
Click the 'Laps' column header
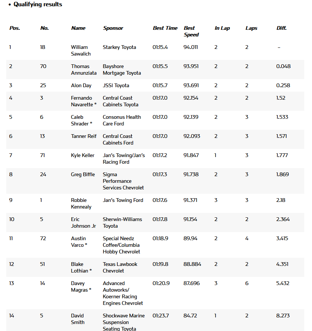[x=251, y=28]
